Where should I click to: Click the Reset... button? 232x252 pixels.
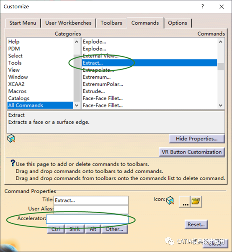(x=196, y=224)
